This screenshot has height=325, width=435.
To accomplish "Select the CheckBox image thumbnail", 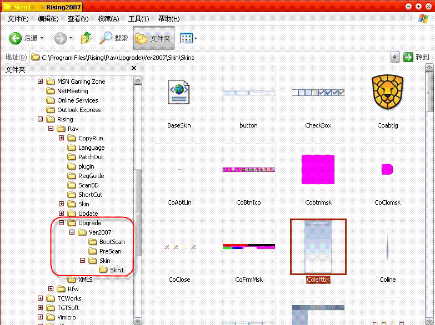I will pos(318,93).
